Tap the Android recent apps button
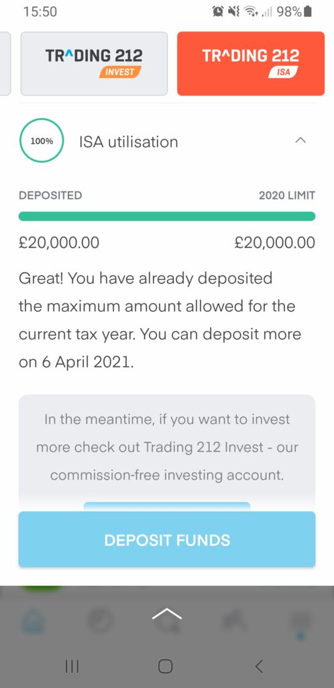The height and width of the screenshot is (688, 334). point(72,666)
